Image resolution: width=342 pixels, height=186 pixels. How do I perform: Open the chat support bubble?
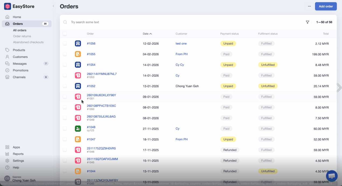click(x=331, y=176)
